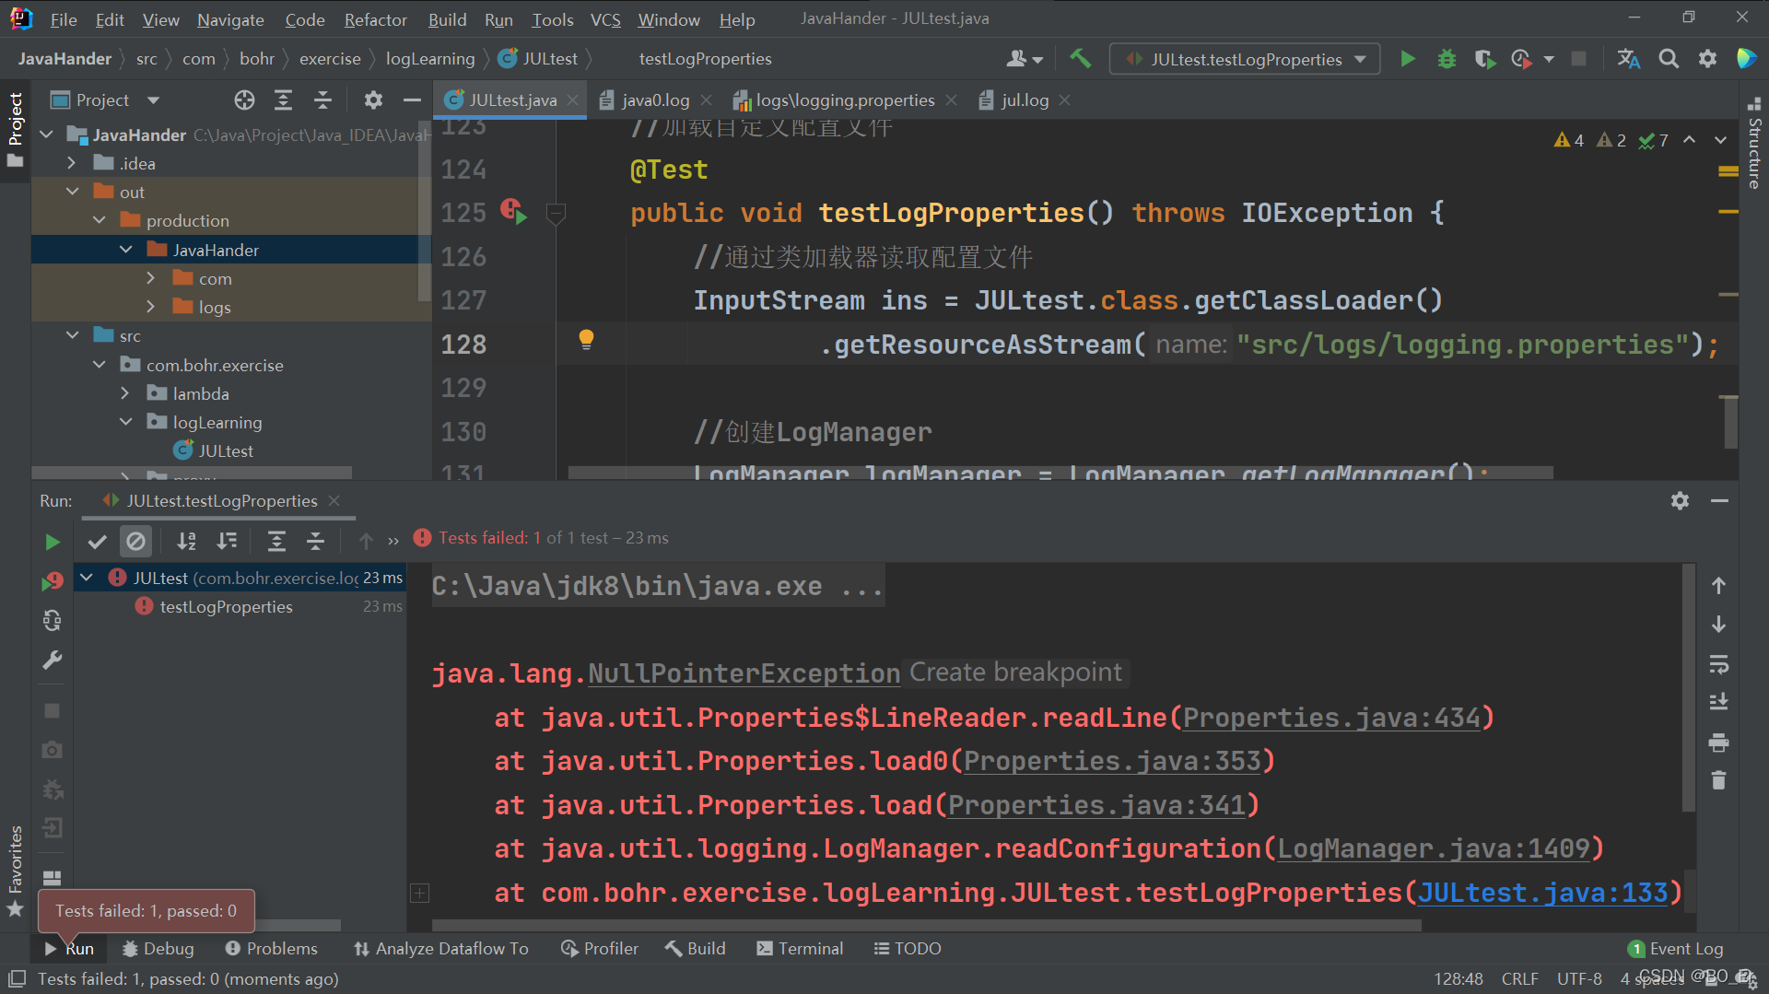Build project with hammer icon
Image resolution: width=1769 pixels, height=994 pixels.
point(1080,59)
